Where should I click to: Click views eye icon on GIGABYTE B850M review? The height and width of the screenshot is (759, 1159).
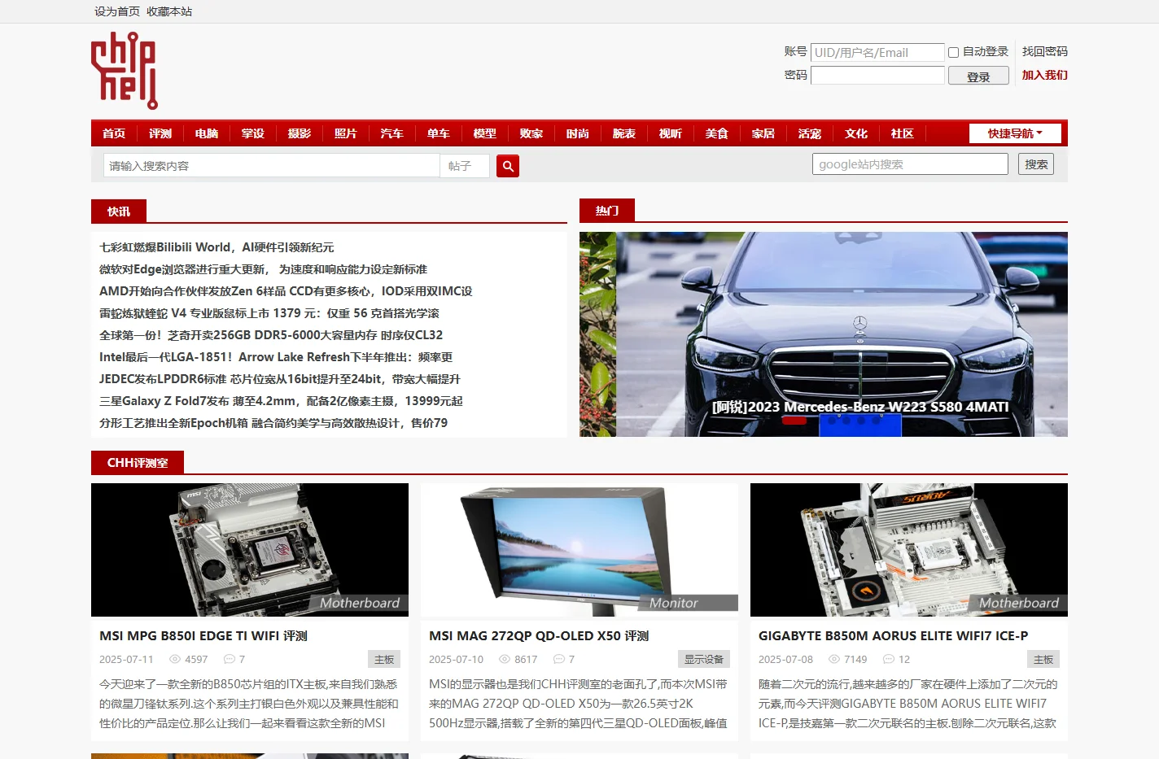click(x=833, y=660)
